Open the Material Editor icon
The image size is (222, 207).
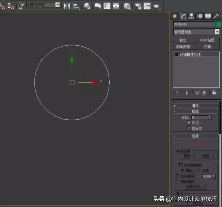click(x=127, y=6)
